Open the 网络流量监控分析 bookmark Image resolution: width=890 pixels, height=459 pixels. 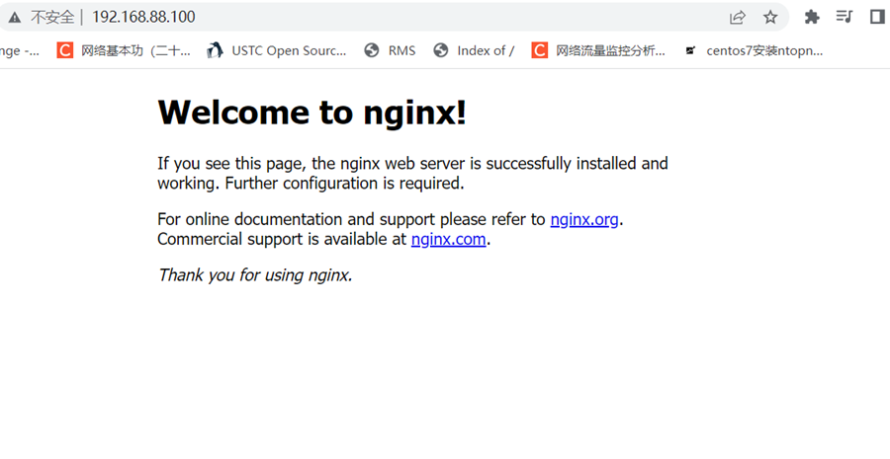598,50
